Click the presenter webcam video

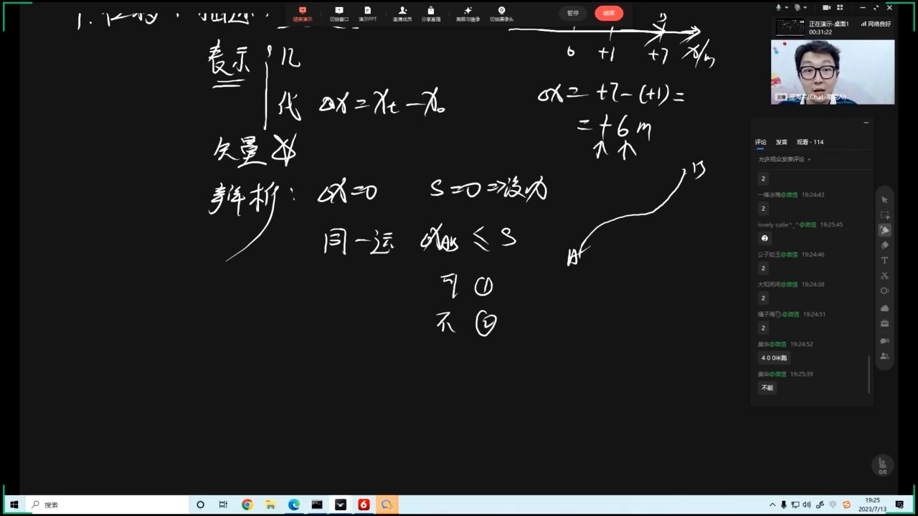(833, 72)
